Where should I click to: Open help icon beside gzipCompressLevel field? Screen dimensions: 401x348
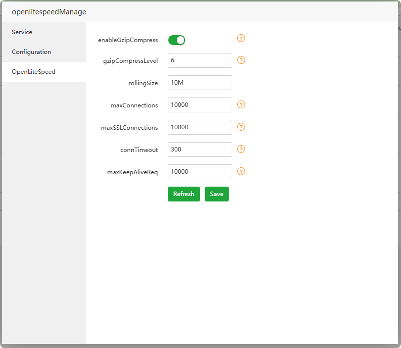point(241,60)
